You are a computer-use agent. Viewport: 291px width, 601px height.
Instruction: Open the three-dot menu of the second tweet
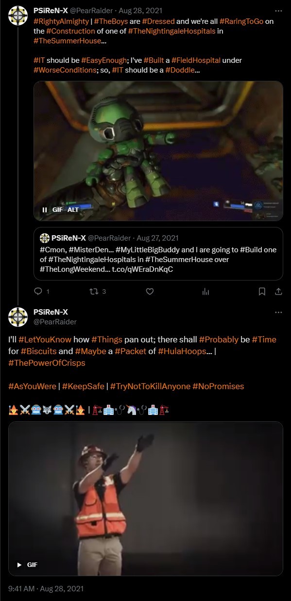pyautogui.click(x=278, y=312)
